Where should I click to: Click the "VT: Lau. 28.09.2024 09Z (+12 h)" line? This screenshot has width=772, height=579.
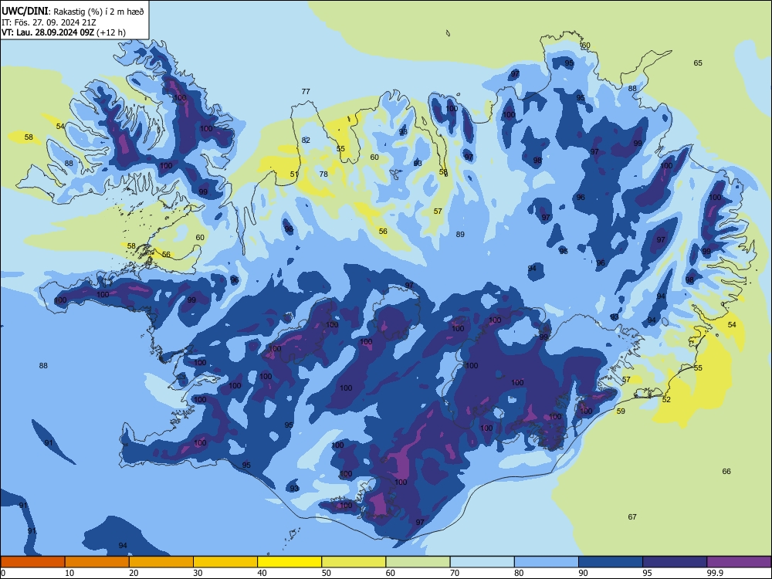63,32
